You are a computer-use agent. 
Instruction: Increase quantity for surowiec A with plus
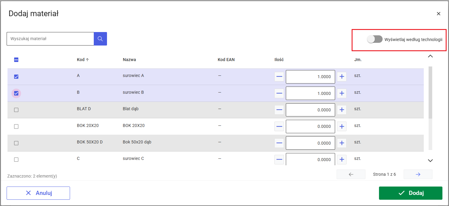pos(341,77)
